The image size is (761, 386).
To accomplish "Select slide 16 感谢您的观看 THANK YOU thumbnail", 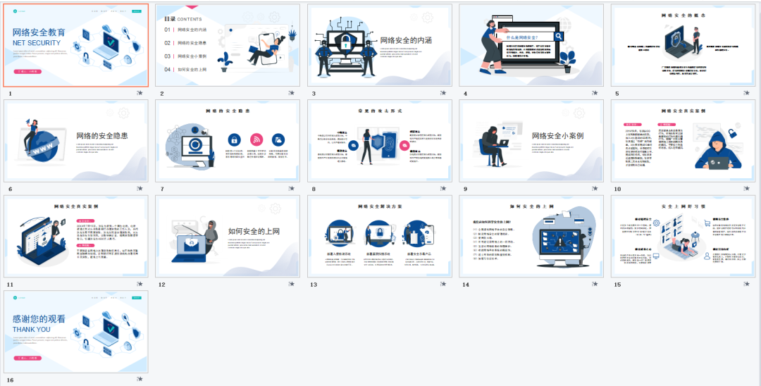I will (x=75, y=332).
